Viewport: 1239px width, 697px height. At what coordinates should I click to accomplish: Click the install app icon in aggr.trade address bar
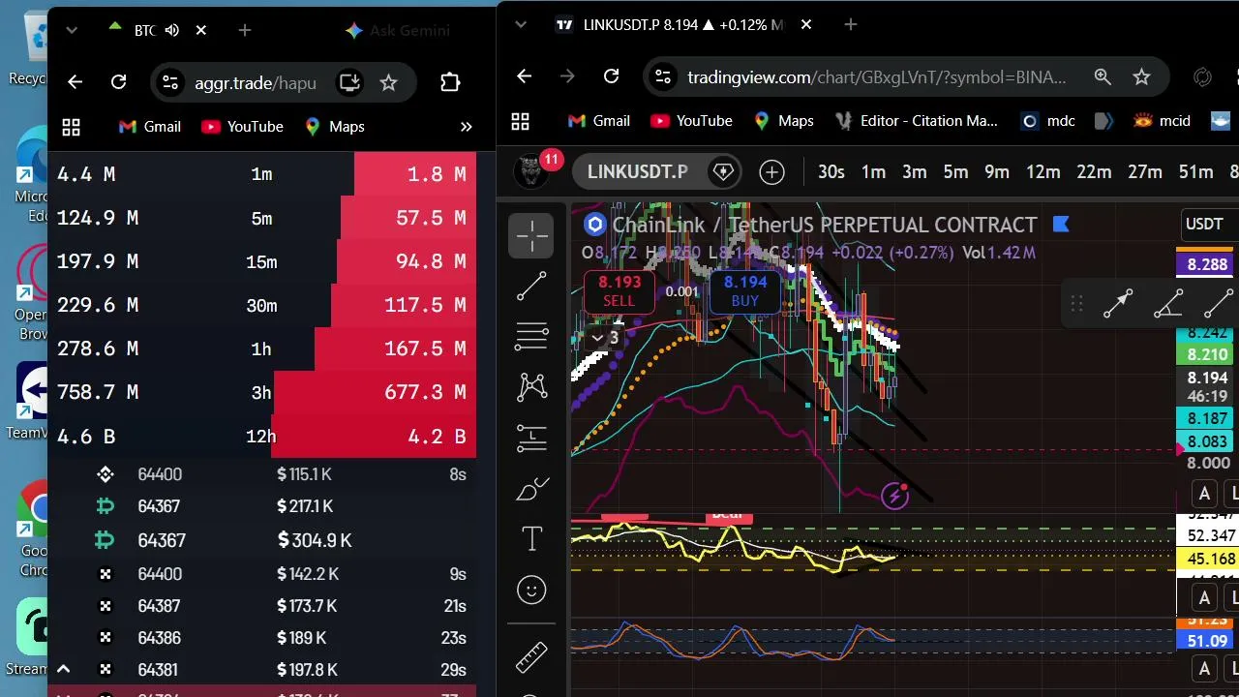coord(349,82)
